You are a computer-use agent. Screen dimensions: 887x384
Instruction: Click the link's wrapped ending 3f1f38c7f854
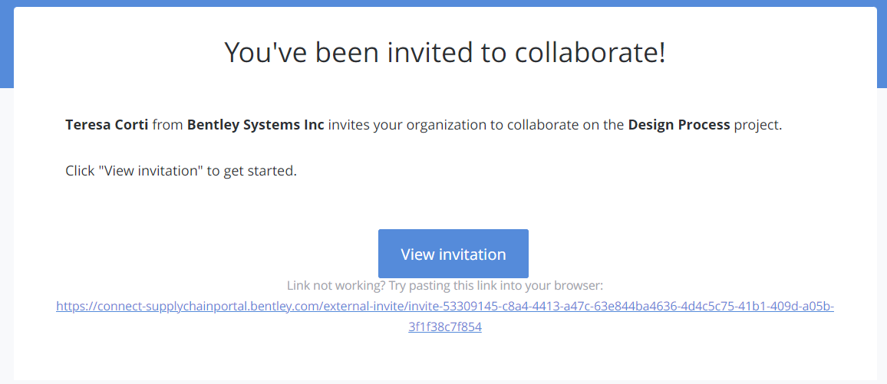[445, 327]
